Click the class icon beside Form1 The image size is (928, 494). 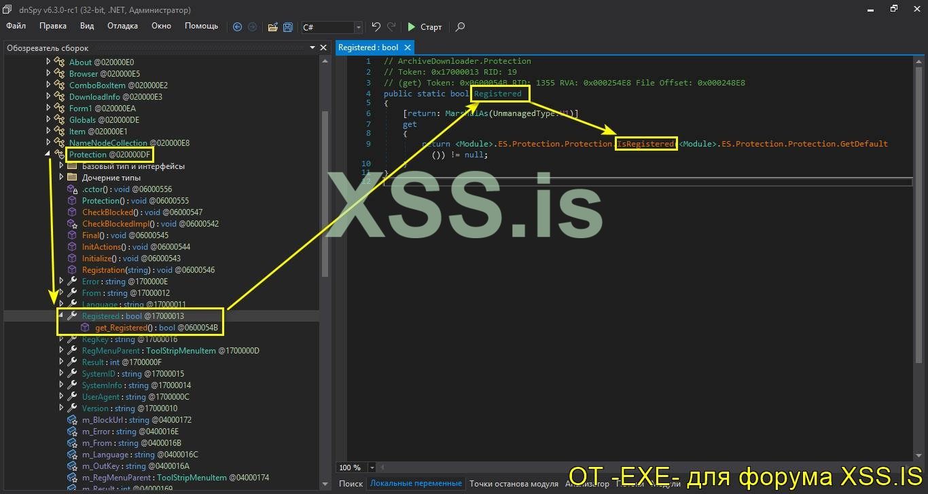(x=59, y=108)
